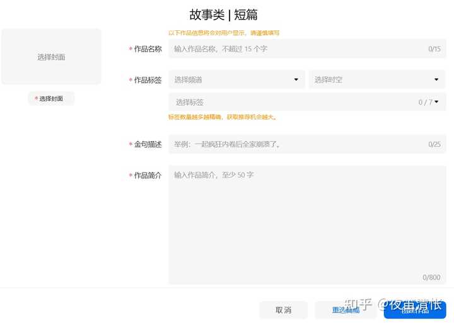Click the 故事类 | 短篇 page heading
This screenshot has width=454, height=323.
[x=223, y=15]
